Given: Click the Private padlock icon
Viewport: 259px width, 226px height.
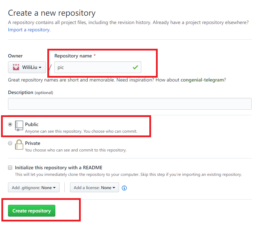Looking at the screenshot, I should (x=19, y=145).
